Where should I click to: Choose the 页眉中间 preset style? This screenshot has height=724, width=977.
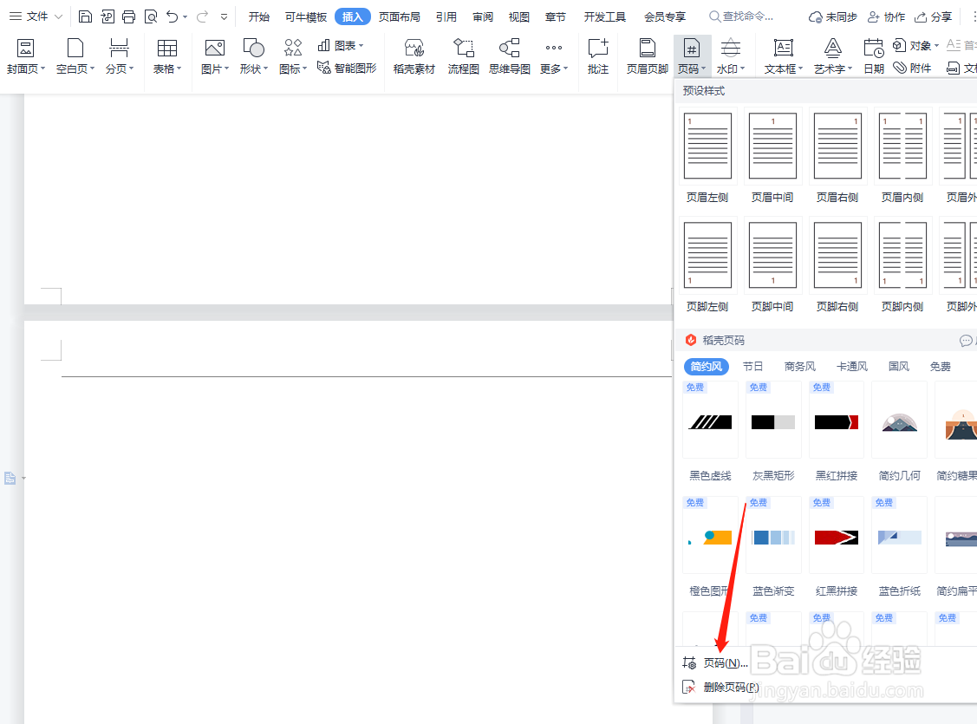click(x=772, y=156)
